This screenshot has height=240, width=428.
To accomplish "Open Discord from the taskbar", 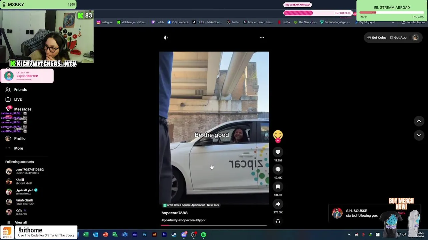I will click(x=184, y=235).
